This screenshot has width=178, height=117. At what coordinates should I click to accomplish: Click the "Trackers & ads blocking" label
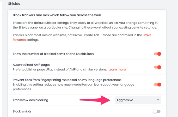pos(30,100)
